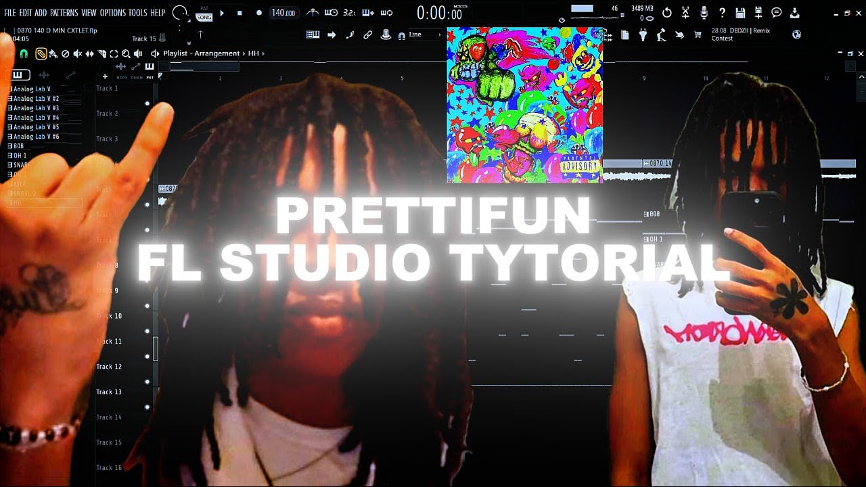Toggle loop recording icon

386,13
